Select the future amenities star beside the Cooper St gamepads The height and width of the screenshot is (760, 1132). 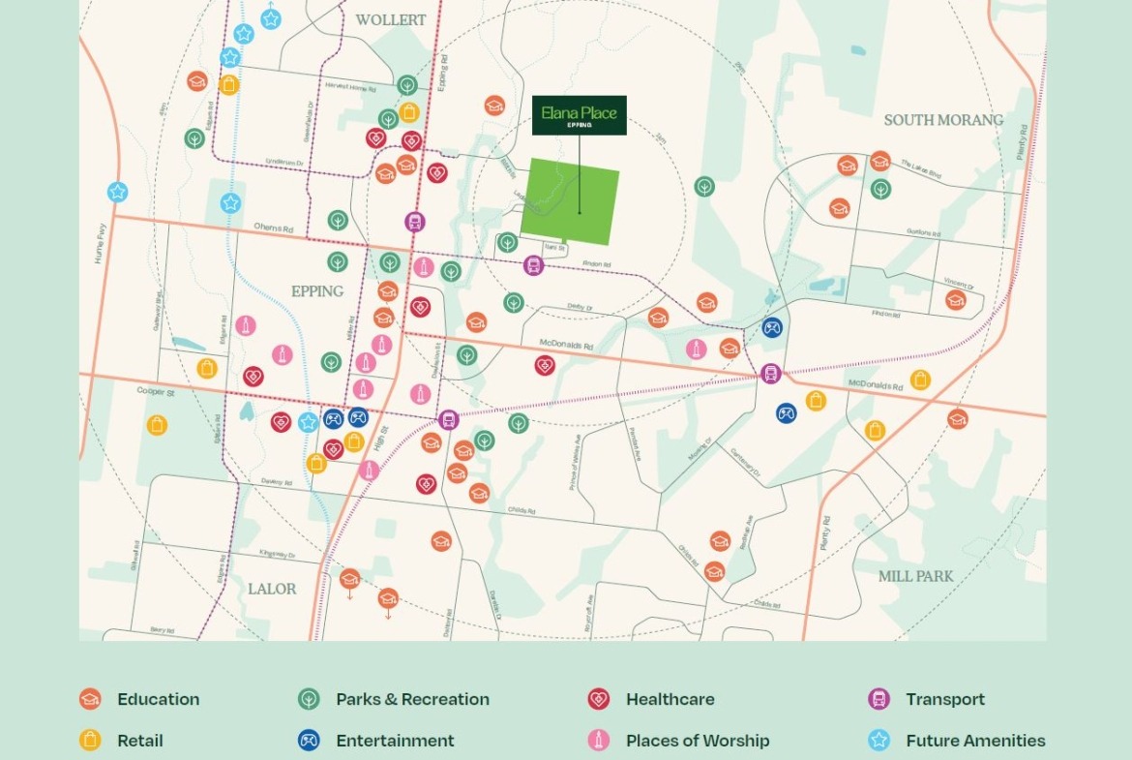[309, 422]
